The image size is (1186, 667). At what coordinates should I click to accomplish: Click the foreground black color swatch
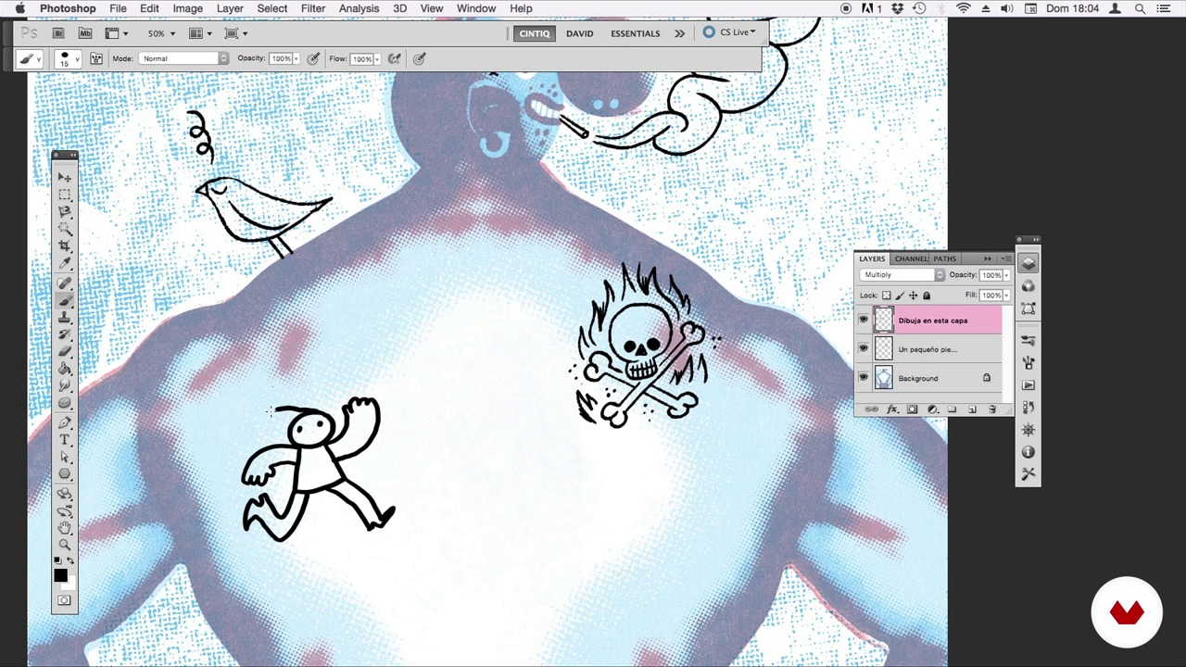[x=60, y=576]
